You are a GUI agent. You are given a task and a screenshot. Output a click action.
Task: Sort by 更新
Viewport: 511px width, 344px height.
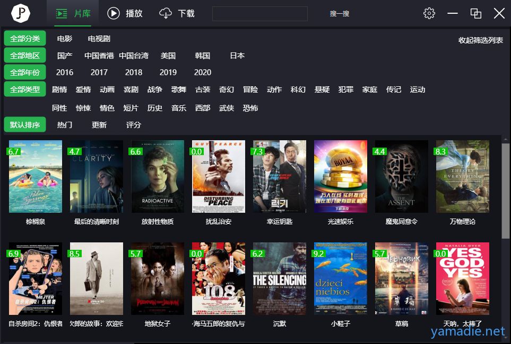99,125
